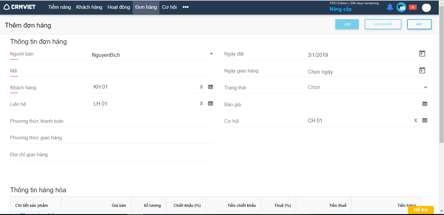Open the Báo giá lookup table

click(425, 104)
